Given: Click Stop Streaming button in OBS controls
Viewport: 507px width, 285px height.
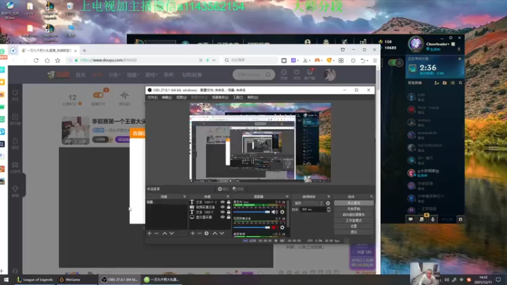Looking at the screenshot, I should [354, 203].
